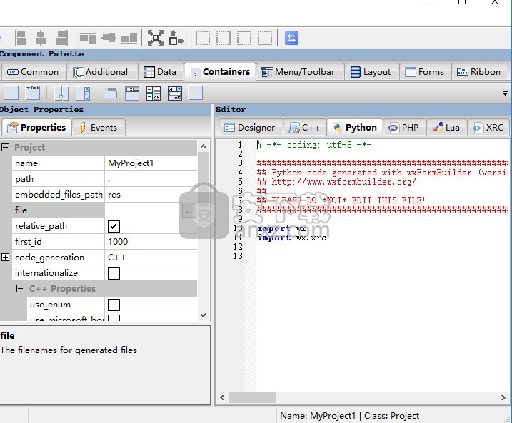
Task: Add a wxScrolledWindow from the palette
Action: coord(83,93)
